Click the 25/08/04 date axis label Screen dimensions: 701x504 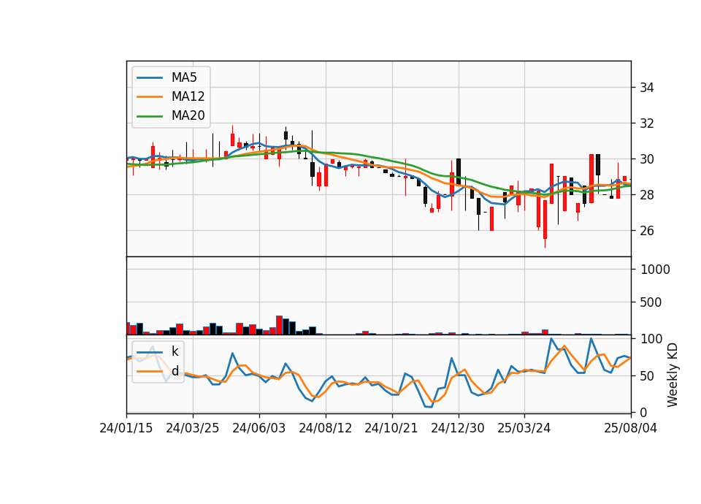631,428
